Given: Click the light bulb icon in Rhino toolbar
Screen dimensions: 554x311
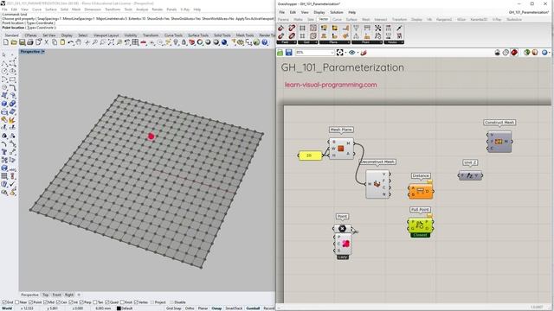Looking at the screenshot, I should [x=176, y=42].
